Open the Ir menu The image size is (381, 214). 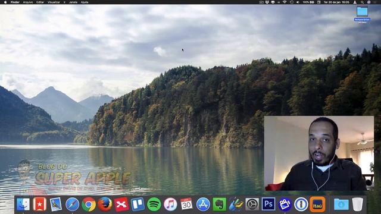64,2
